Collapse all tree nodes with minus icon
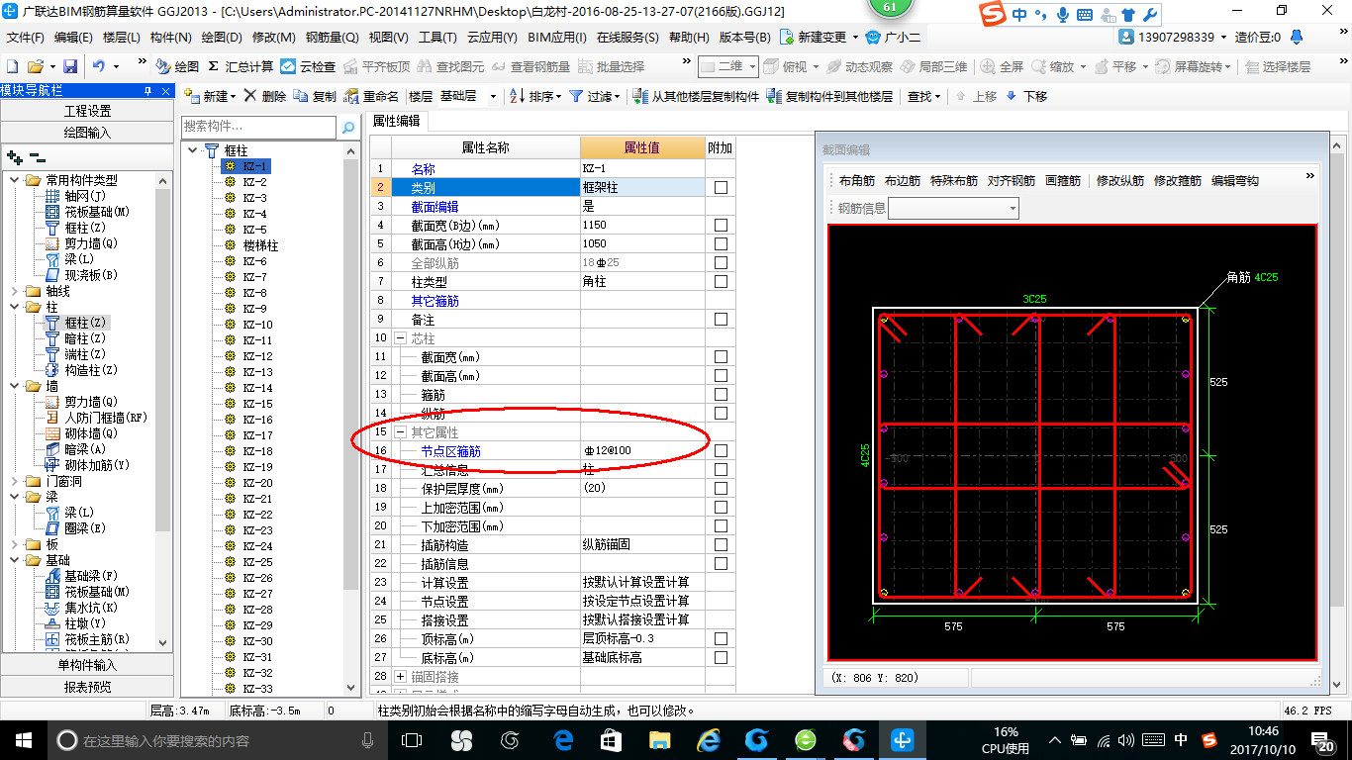 coord(37,156)
